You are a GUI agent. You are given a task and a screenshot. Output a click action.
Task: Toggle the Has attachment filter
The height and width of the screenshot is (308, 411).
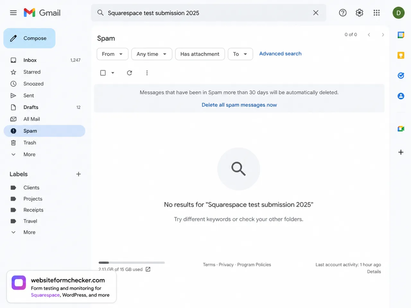200,54
